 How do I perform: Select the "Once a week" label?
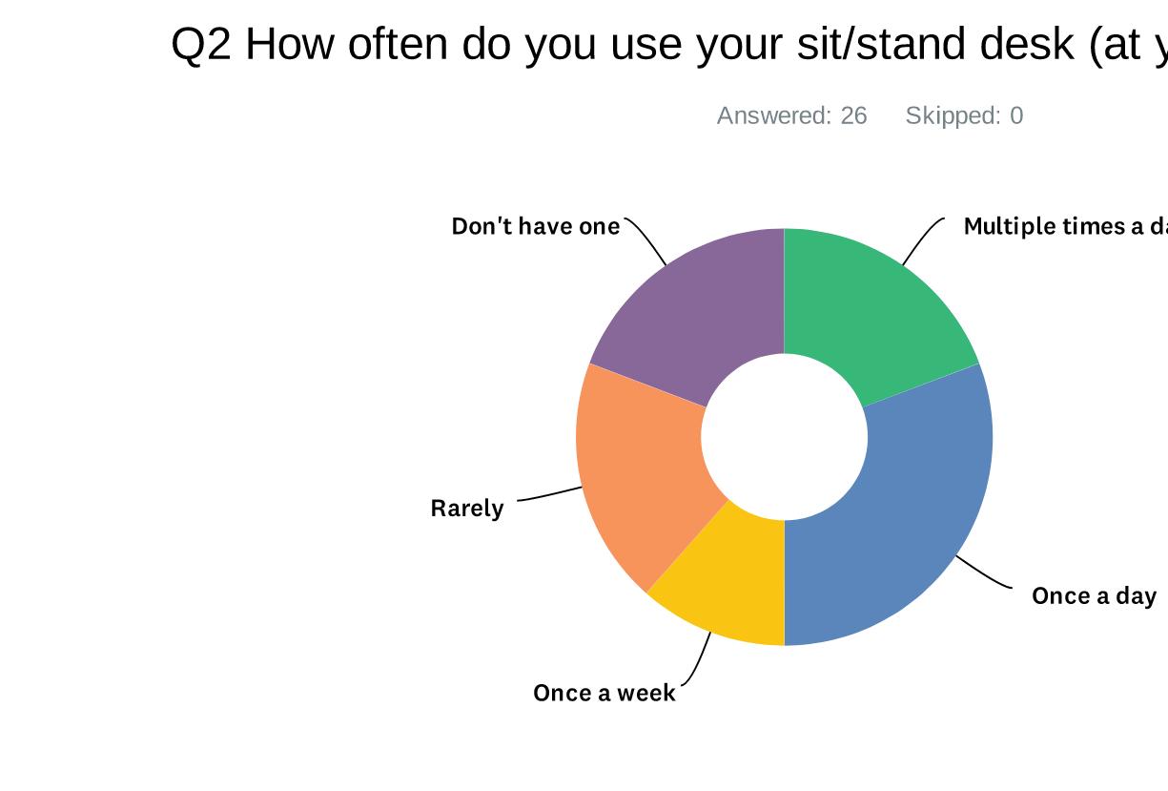click(x=604, y=693)
